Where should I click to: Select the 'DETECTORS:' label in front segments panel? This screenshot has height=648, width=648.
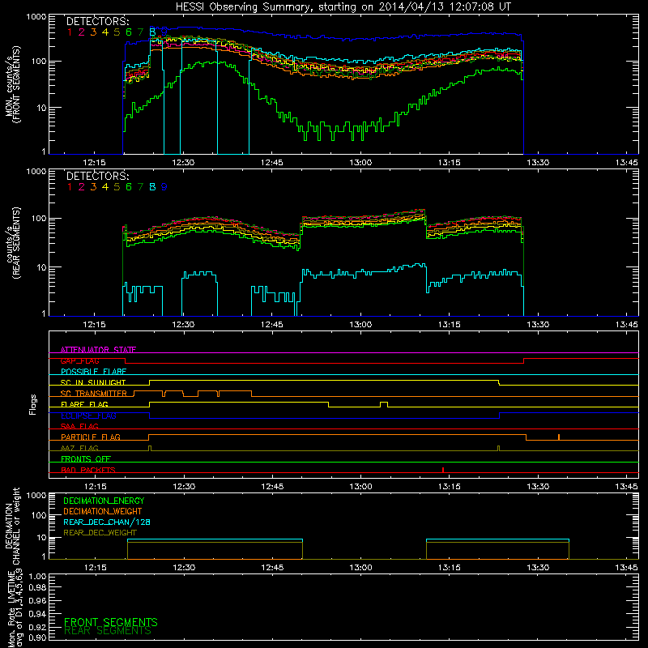click(x=97, y=21)
